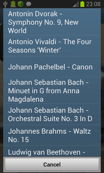Select Bach Minuet in G entry
The height and width of the screenshot is (173, 104).
[x=52, y=90]
